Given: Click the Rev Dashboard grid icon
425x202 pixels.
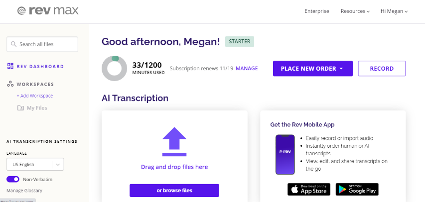Looking at the screenshot, I should tap(10, 66).
